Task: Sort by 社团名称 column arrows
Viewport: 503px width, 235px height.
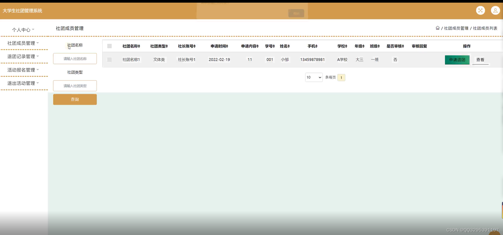Action: click(139, 46)
